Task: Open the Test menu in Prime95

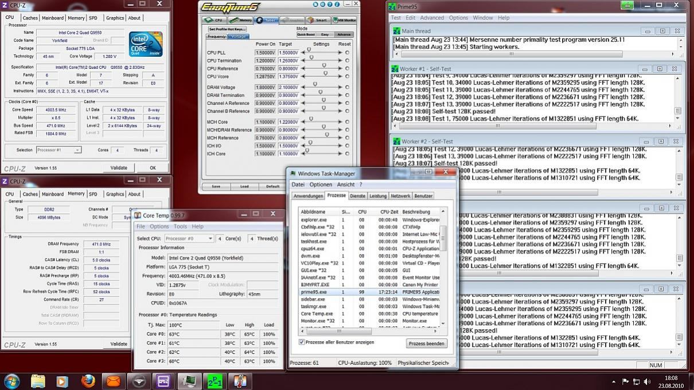Action: (x=396, y=18)
